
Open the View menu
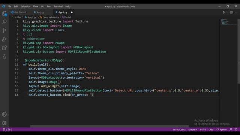[36, 6]
